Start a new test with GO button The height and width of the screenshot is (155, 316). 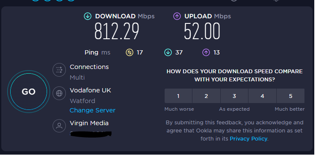tap(29, 92)
